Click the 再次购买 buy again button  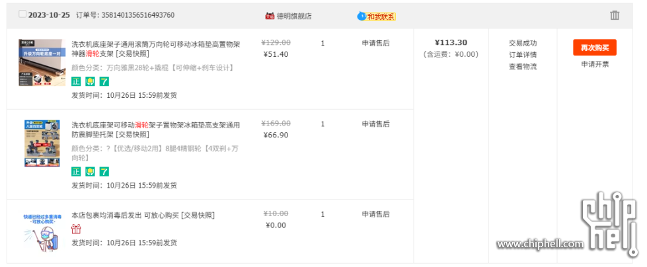[595, 48]
